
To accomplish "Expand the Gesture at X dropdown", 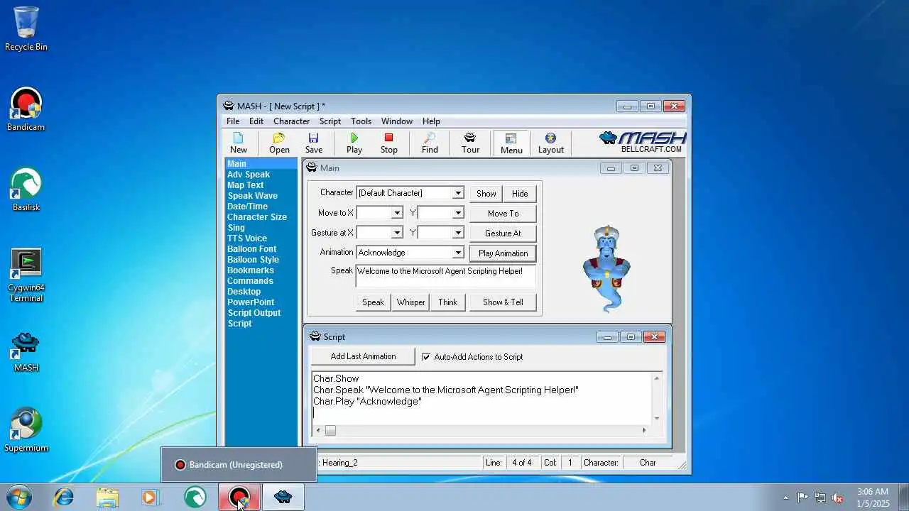I will tap(397, 233).
